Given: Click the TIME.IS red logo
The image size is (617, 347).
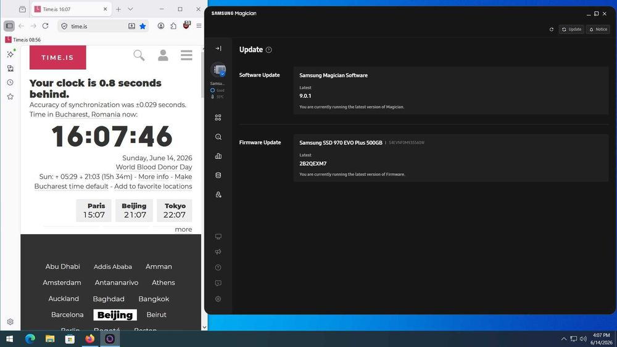Looking at the screenshot, I should click(58, 57).
